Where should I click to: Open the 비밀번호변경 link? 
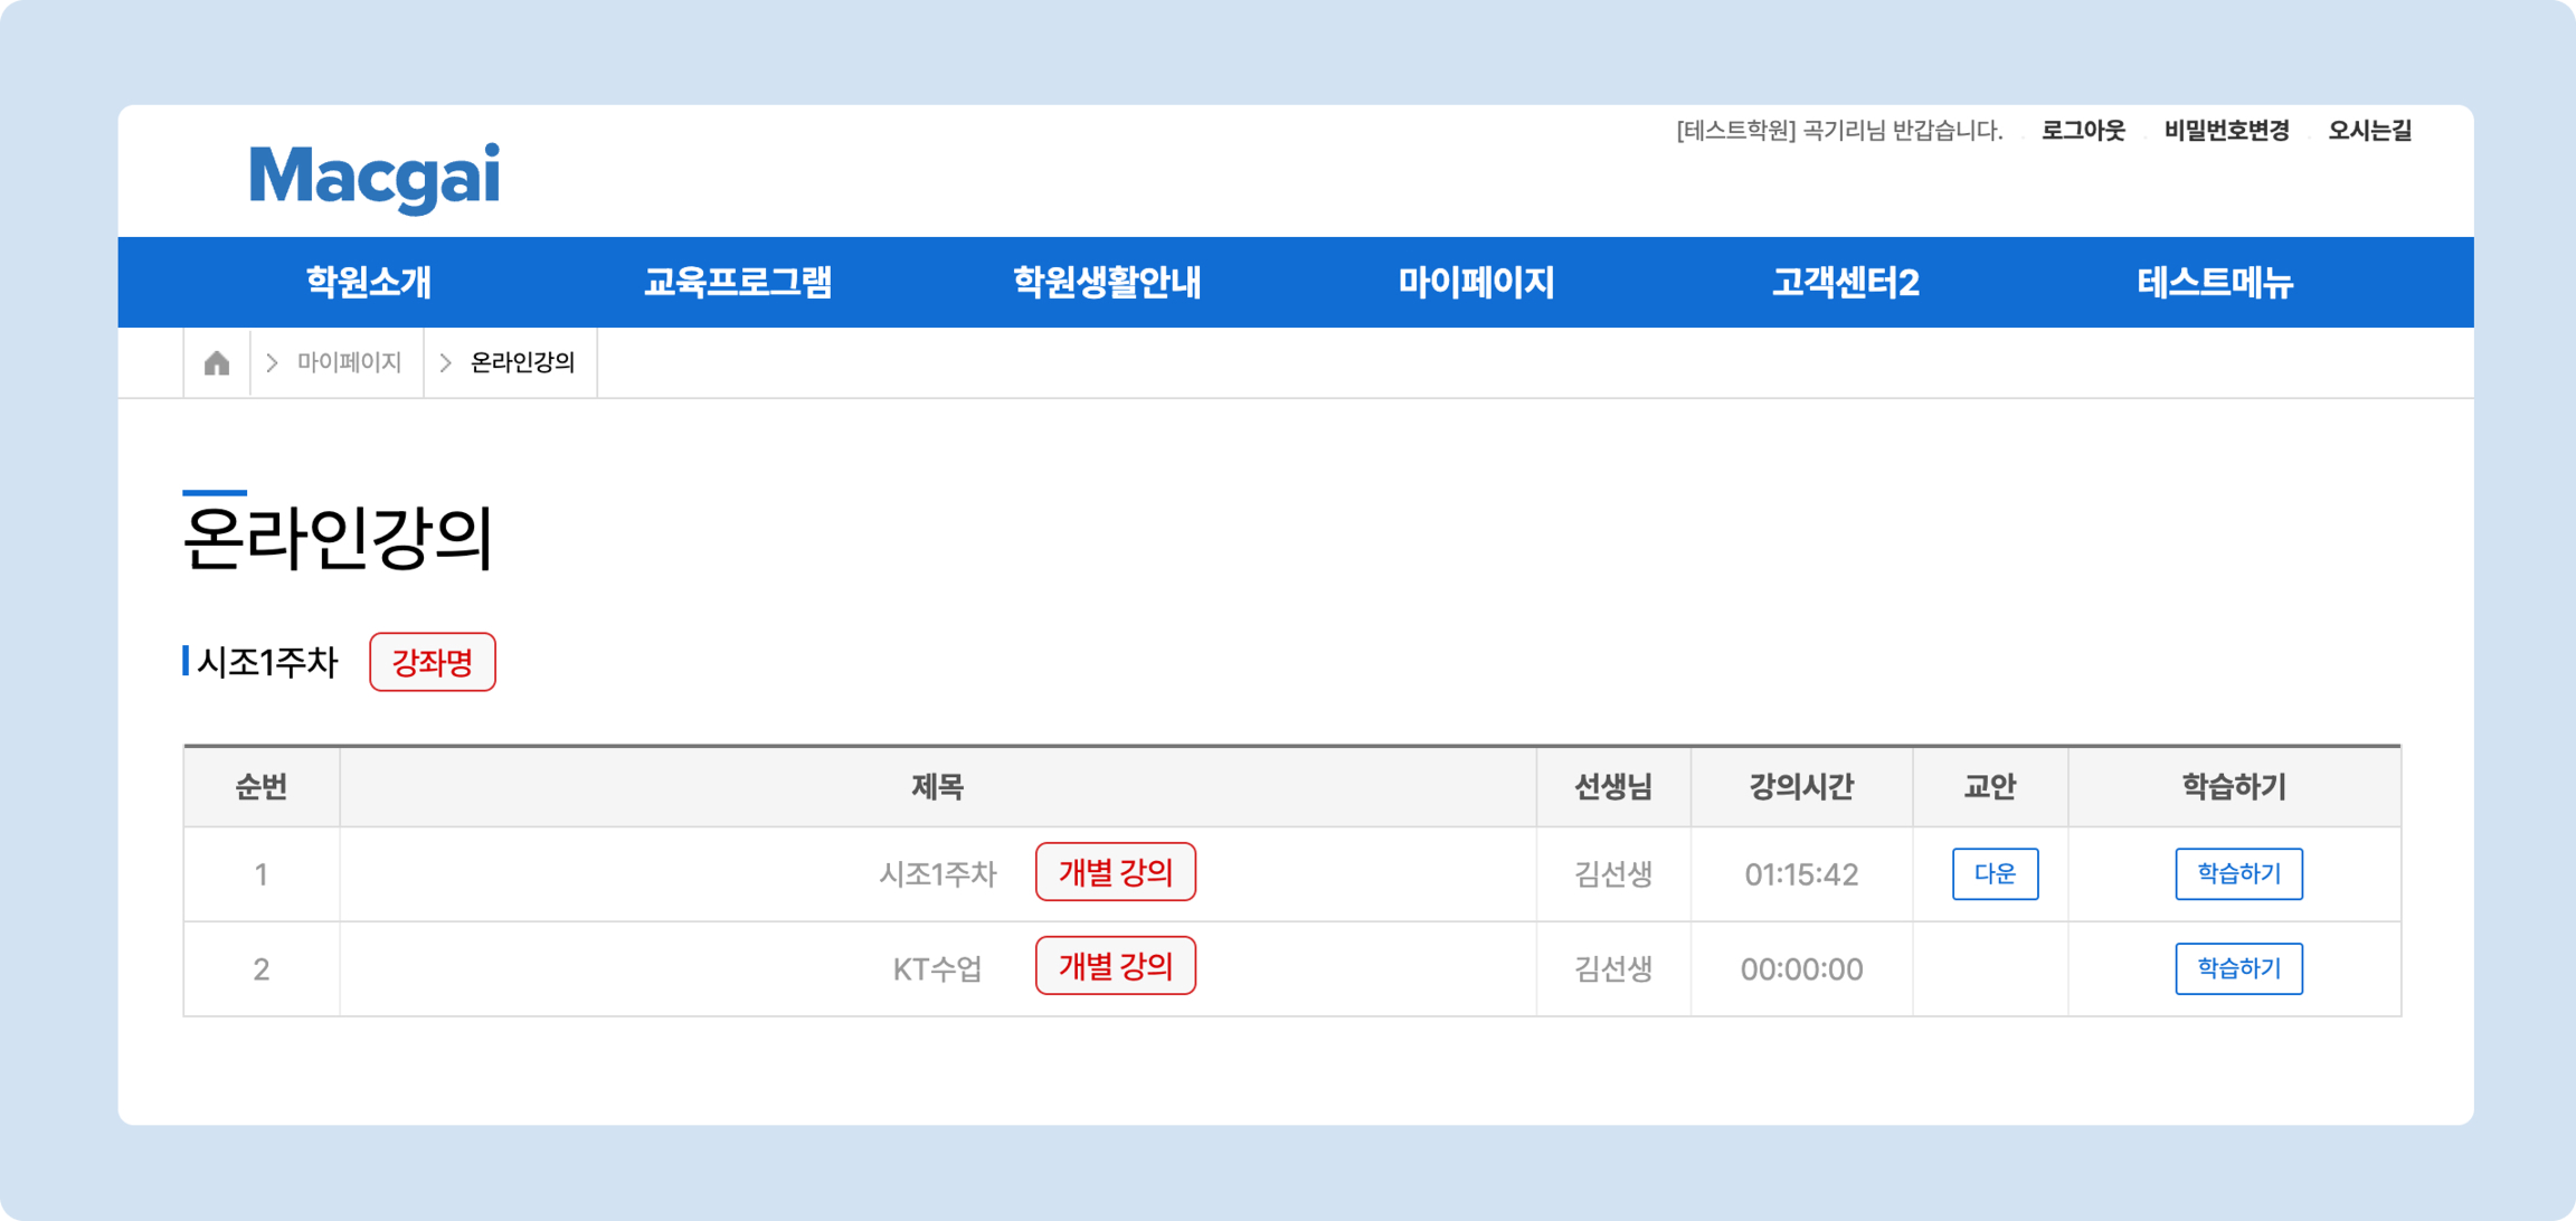point(2226,131)
